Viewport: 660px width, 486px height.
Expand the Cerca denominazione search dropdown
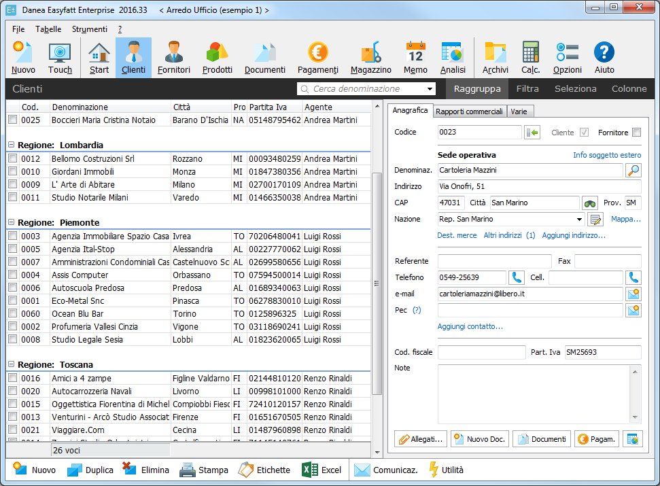pos(430,89)
